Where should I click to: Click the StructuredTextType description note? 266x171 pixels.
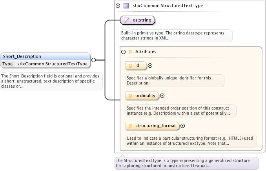pyautogui.click(x=186, y=163)
